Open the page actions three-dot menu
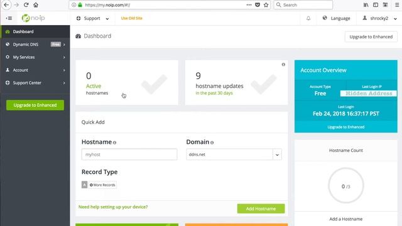 tap(249, 5)
